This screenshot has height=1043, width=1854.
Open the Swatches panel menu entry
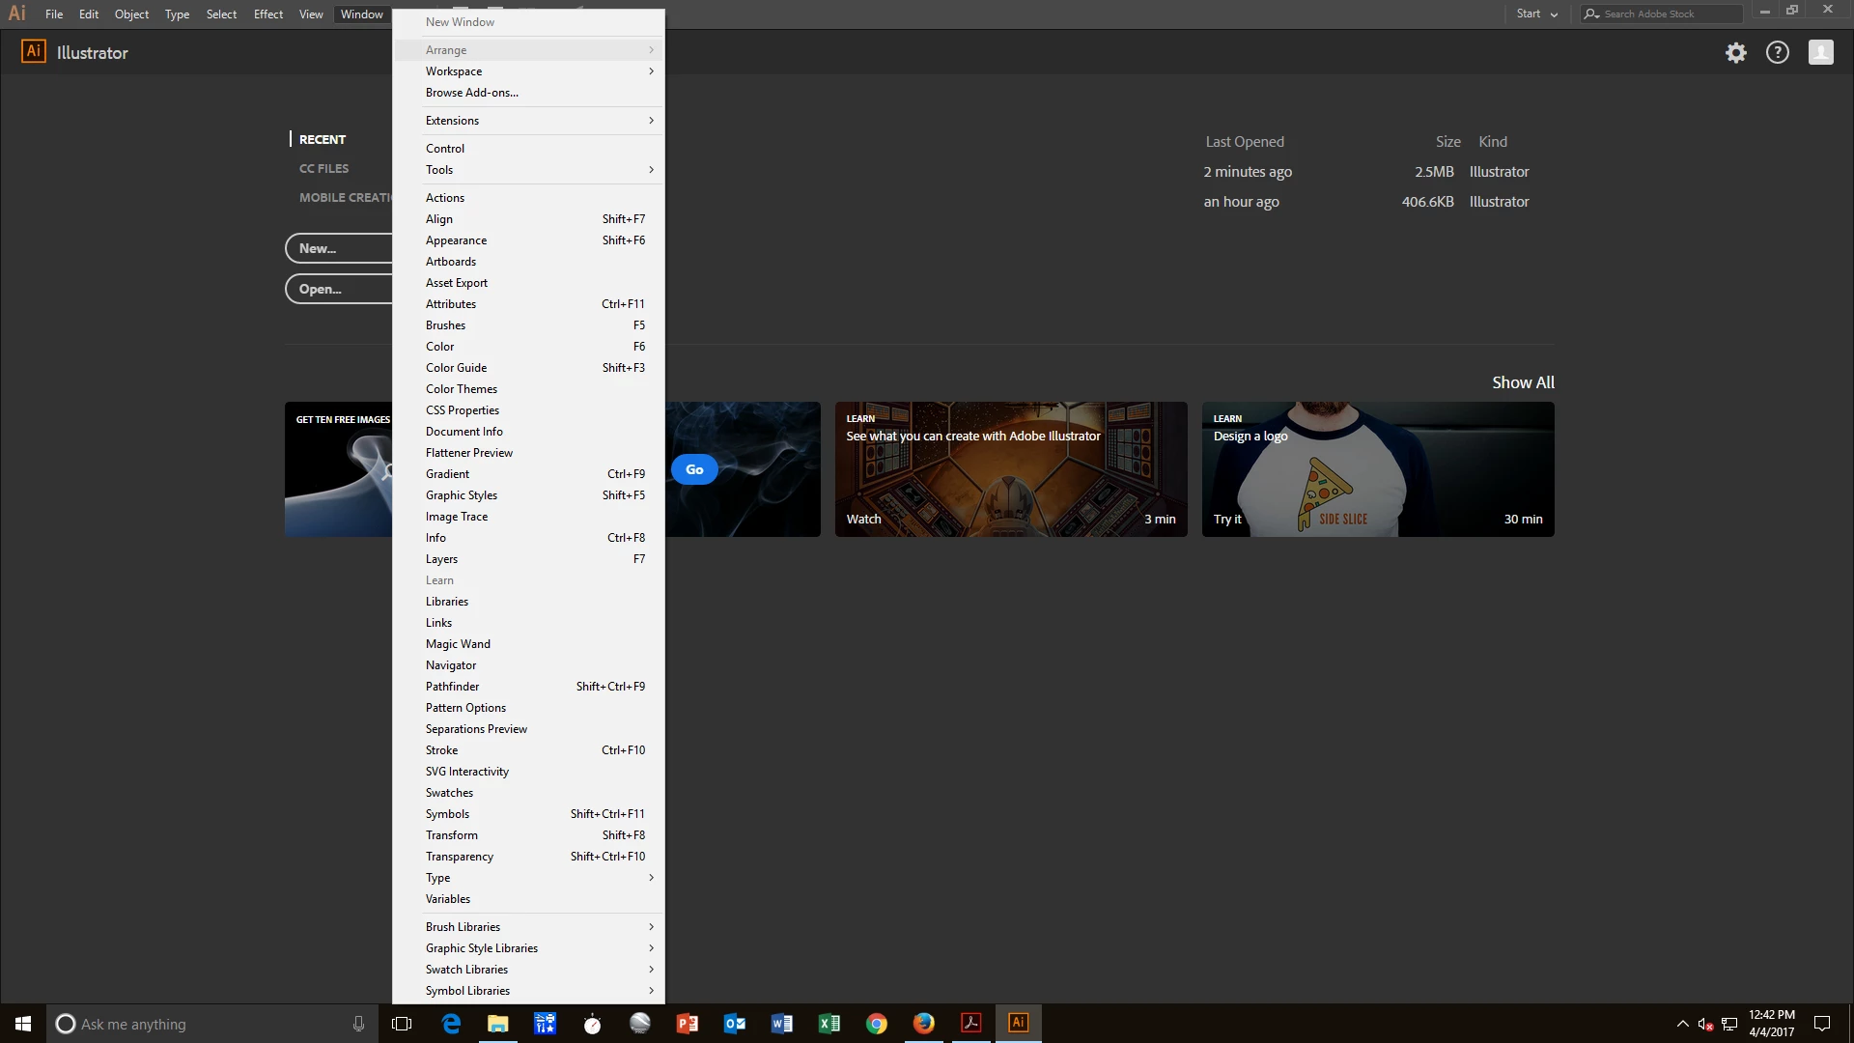[450, 793]
